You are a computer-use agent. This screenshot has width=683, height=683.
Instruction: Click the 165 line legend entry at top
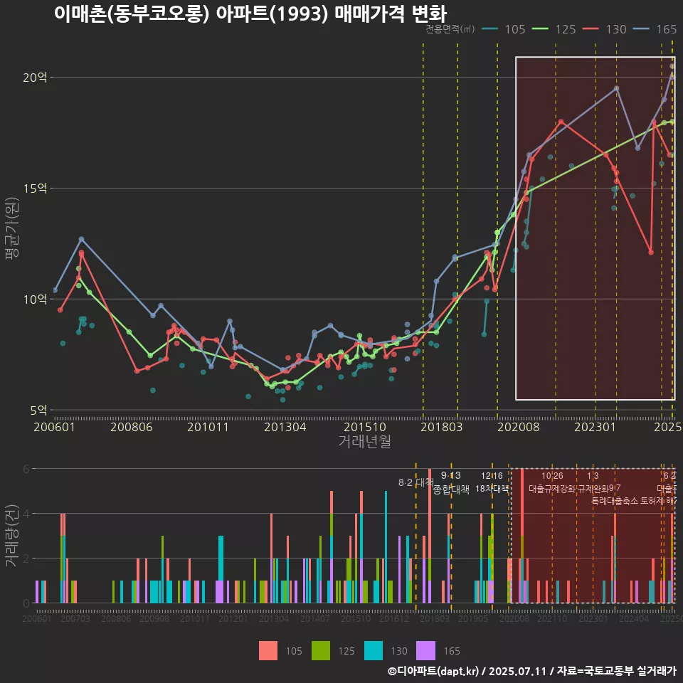[x=655, y=29]
